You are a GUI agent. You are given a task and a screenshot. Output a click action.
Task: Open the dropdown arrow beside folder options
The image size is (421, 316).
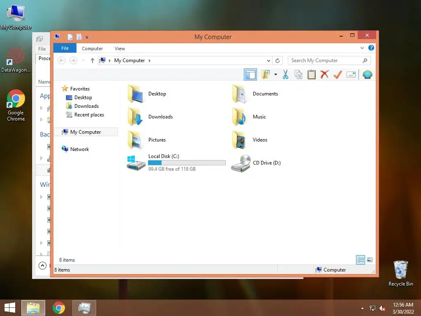(x=275, y=74)
